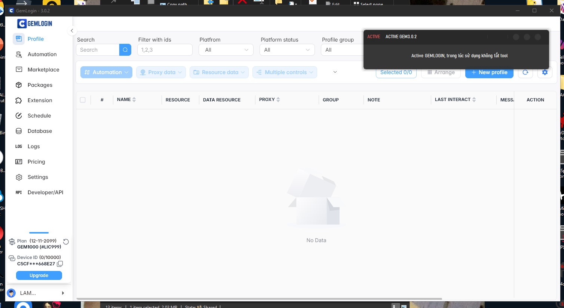Sort table by NAME column arrows

click(x=134, y=100)
